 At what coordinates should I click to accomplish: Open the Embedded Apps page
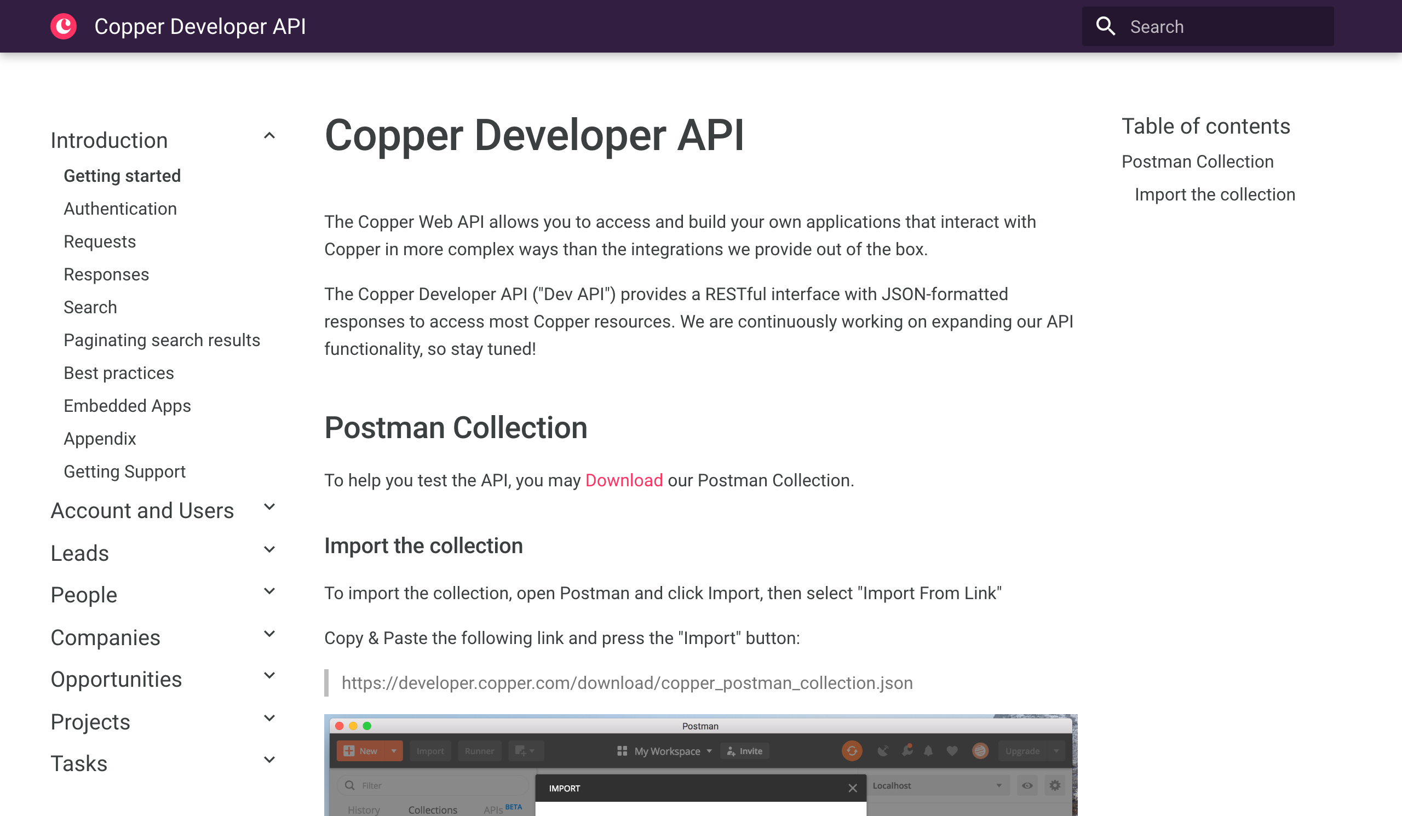click(127, 405)
